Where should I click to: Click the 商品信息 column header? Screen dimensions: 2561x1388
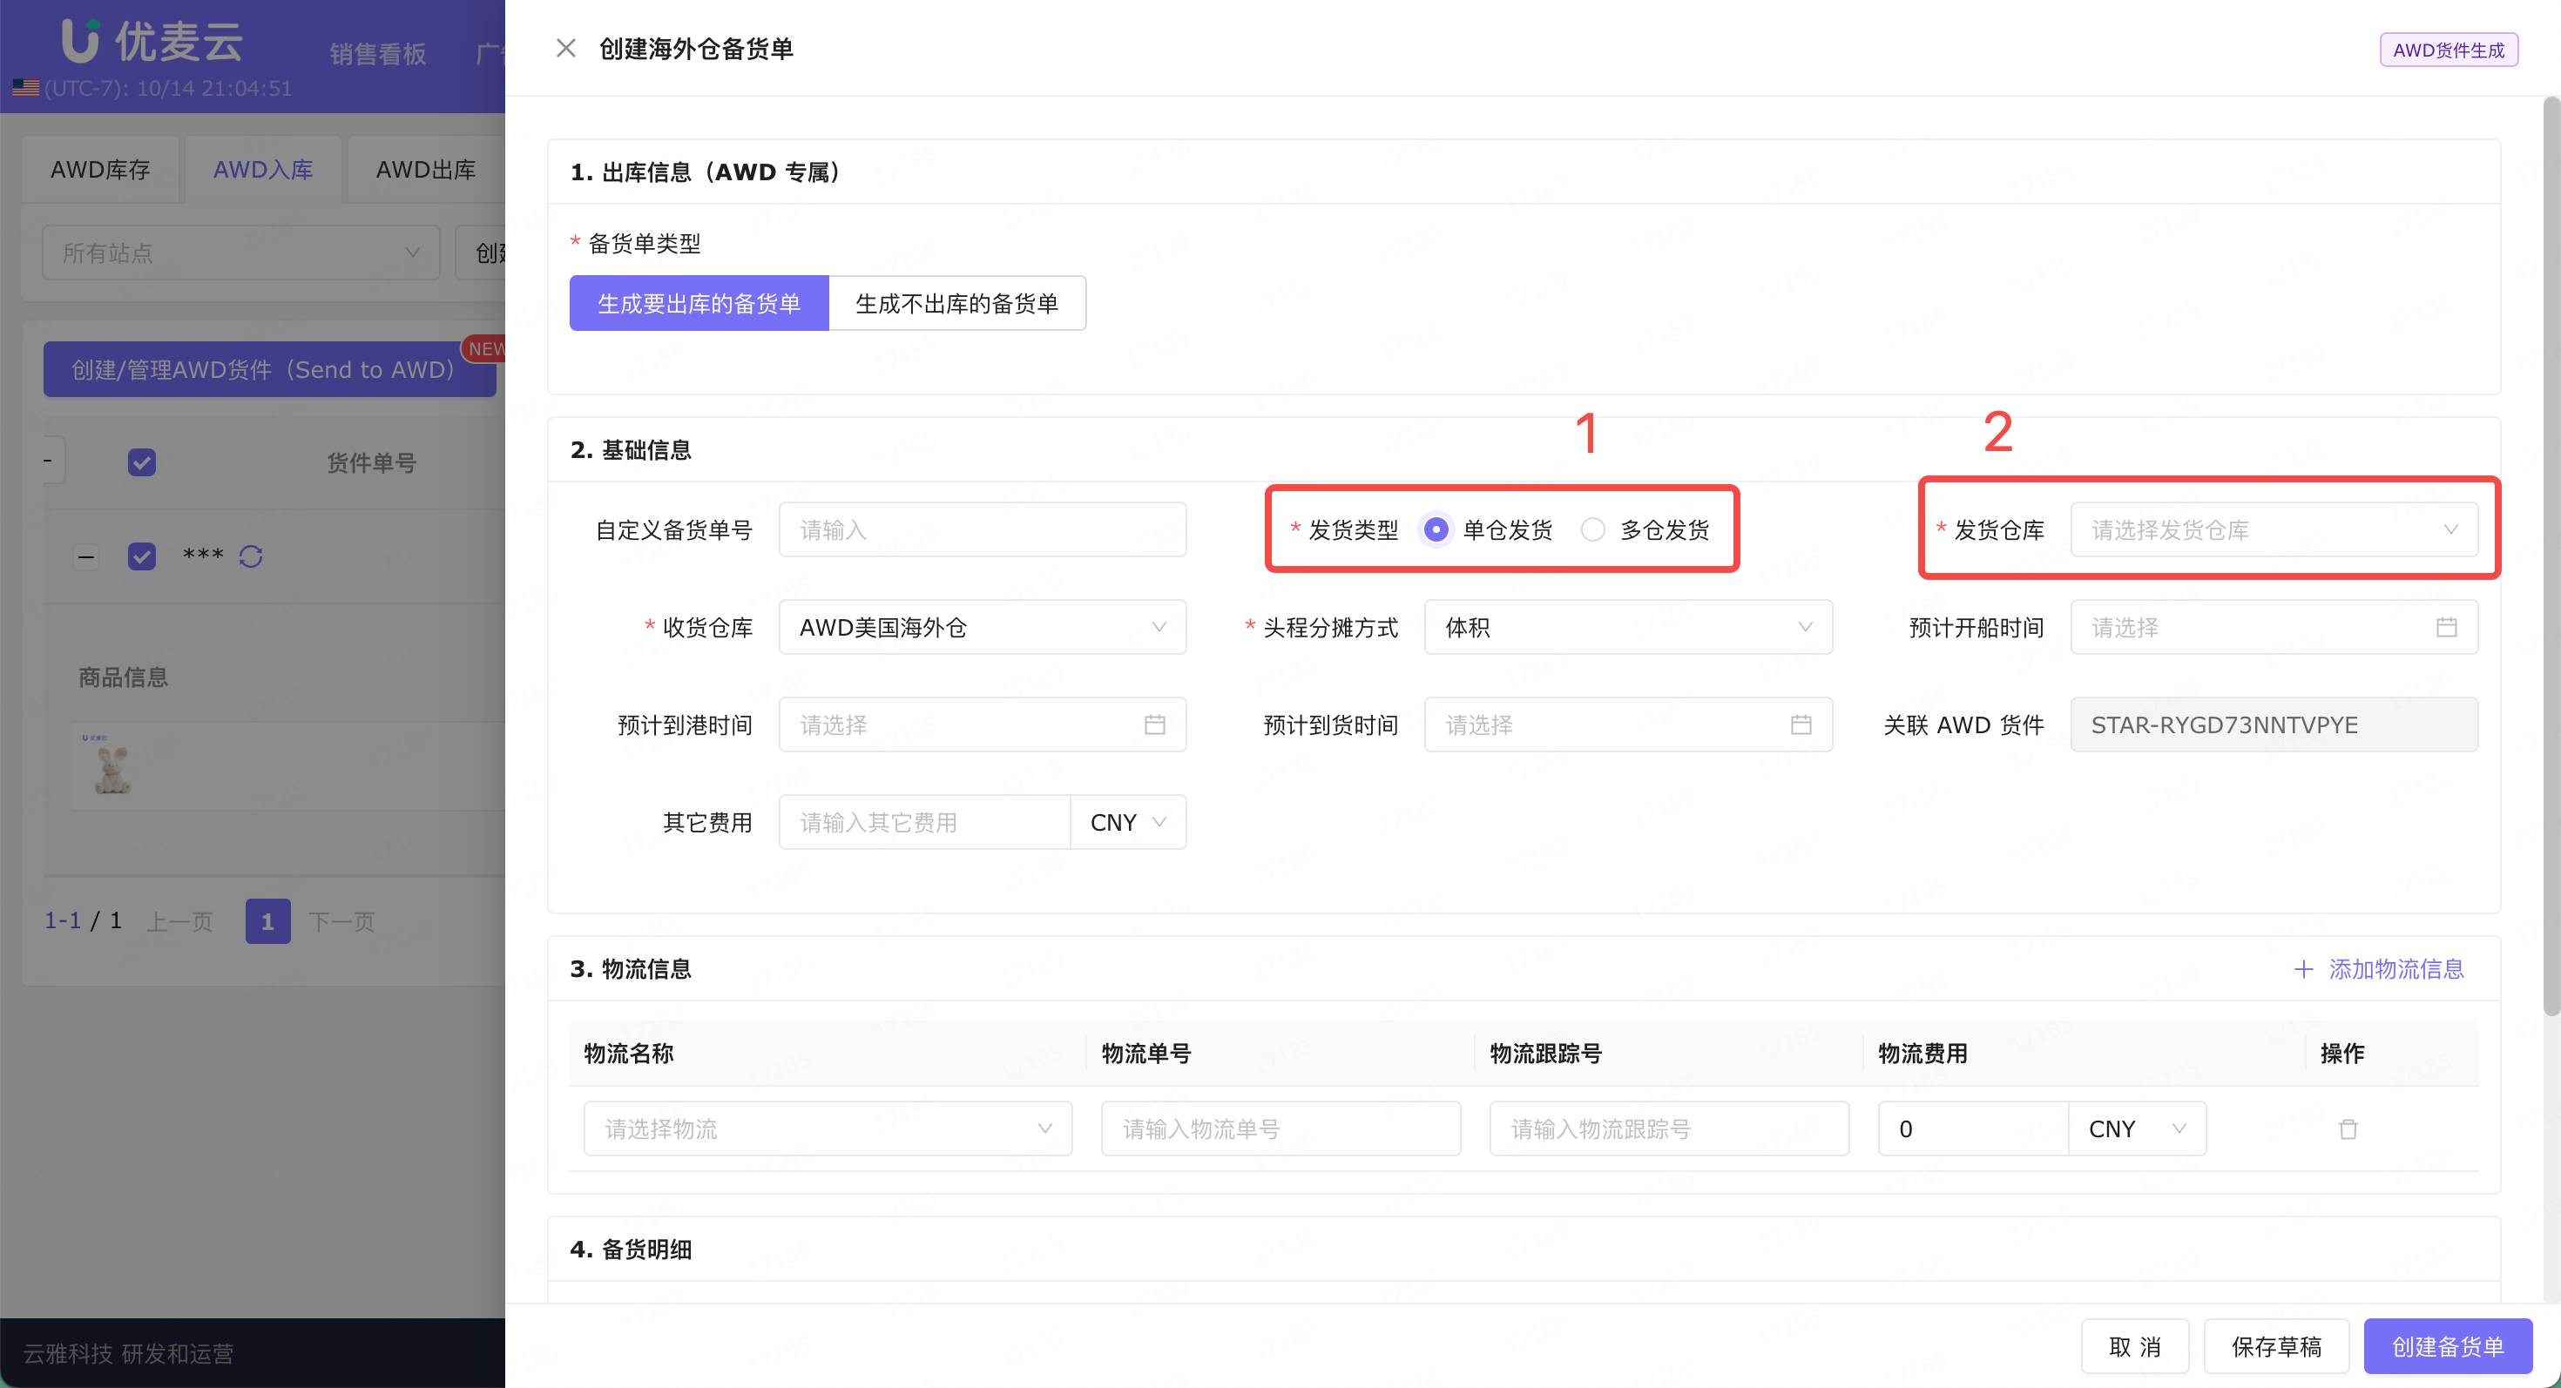pos(124,677)
